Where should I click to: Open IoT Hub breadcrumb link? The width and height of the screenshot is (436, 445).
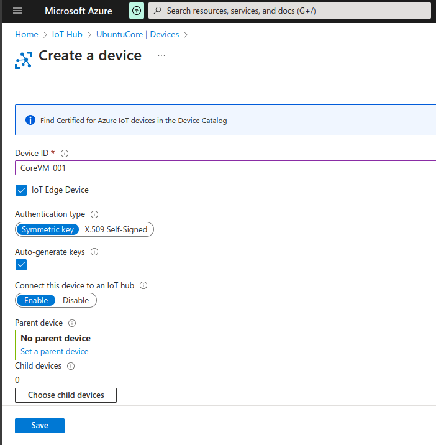pos(67,34)
